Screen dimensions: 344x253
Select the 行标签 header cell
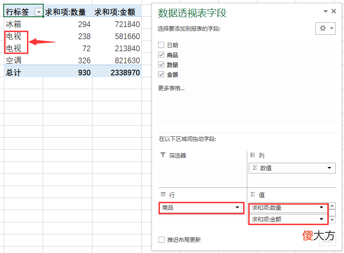(23, 11)
